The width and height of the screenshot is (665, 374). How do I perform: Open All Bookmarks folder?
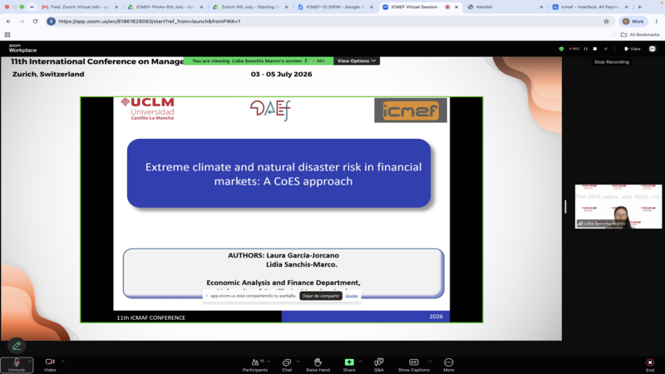point(640,35)
